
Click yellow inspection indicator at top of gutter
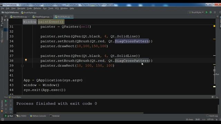(x=214, y=26)
